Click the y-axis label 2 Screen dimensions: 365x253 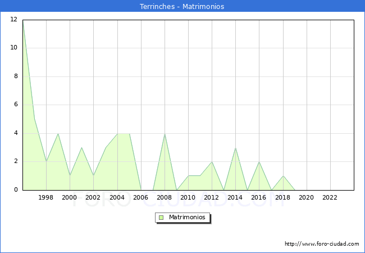click(16, 161)
